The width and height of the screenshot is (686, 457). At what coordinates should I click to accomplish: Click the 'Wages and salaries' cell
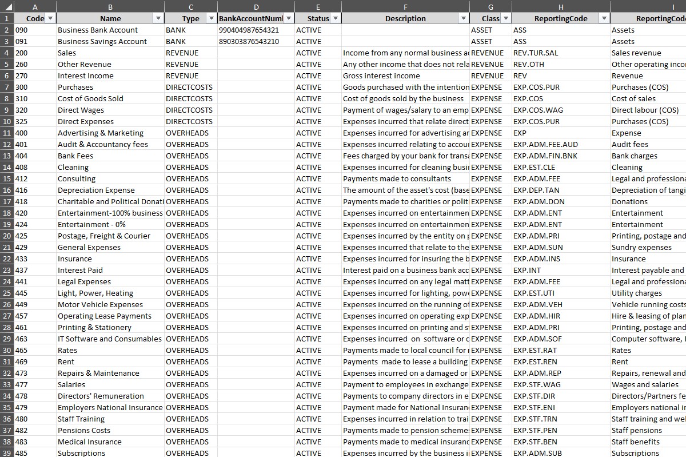[x=648, y=384]
